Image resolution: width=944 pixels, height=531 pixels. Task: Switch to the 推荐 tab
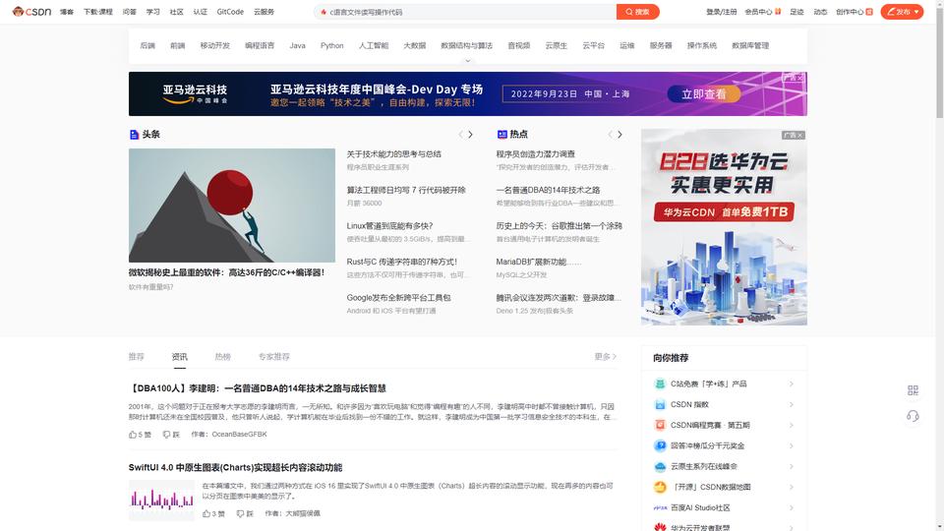pos(136,356)
